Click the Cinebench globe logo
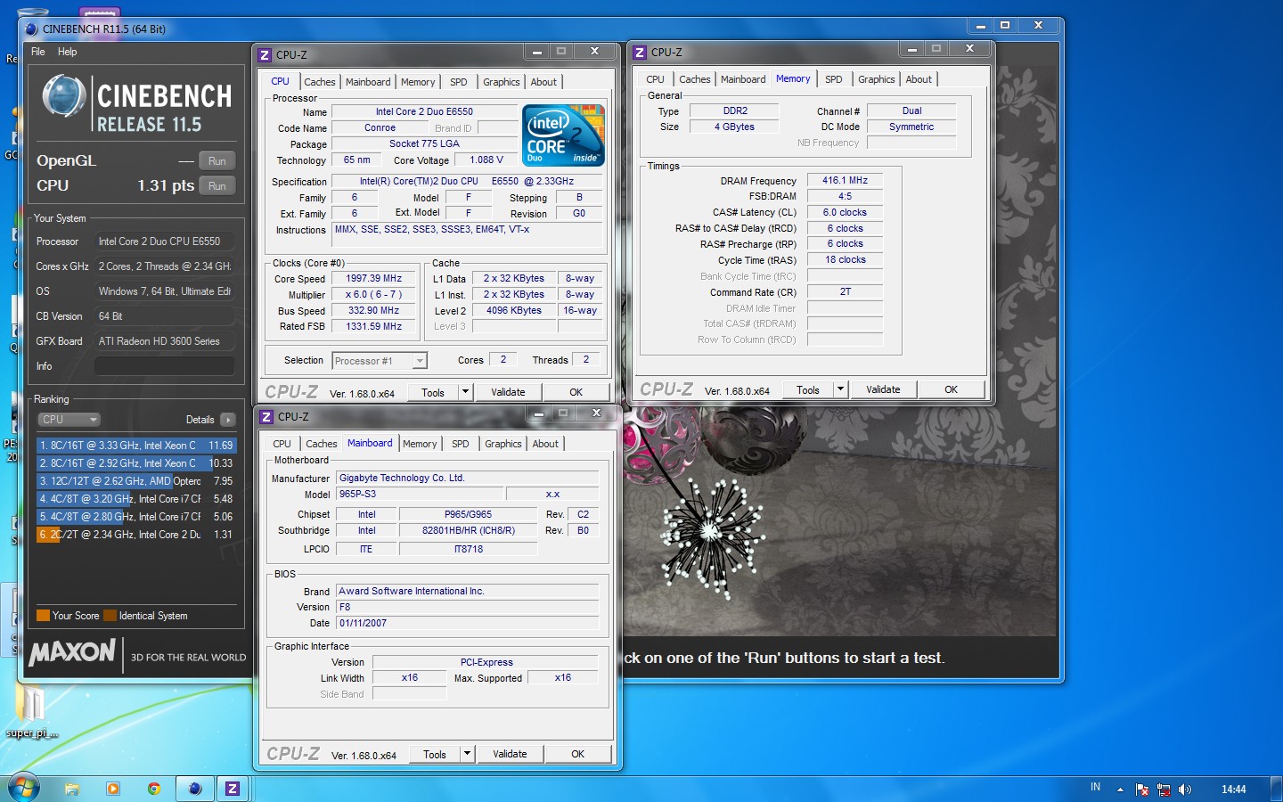This screenshot has height=802, width=1283. (64, 97)
